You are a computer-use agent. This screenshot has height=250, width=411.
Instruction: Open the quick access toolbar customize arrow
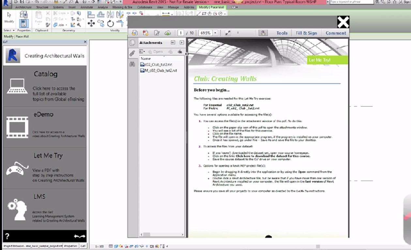click(120, 2)
